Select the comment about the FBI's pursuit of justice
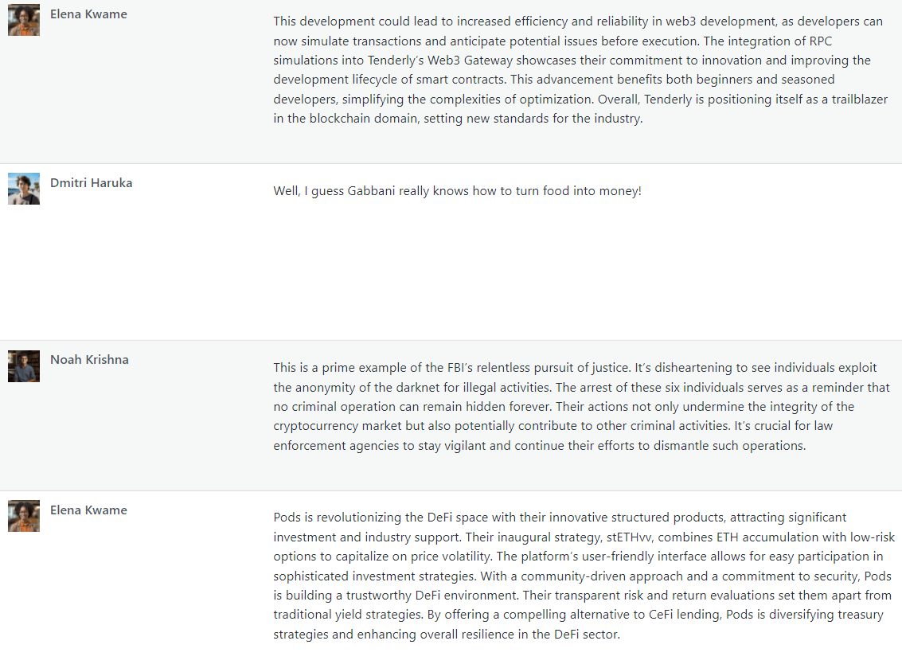This screenshot has height=668, width=902. 582,406
